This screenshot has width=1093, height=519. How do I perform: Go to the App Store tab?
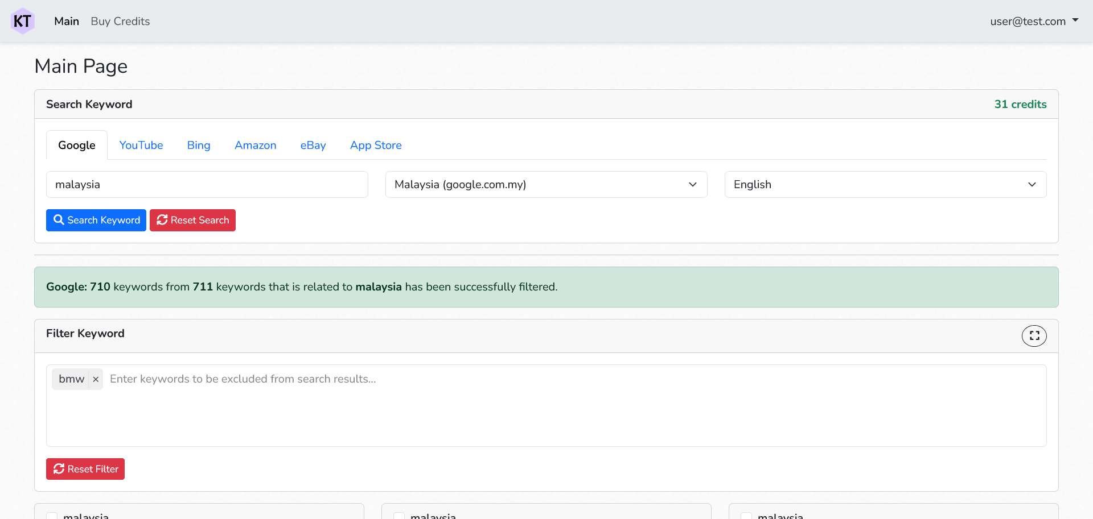(x=376, y=146)
